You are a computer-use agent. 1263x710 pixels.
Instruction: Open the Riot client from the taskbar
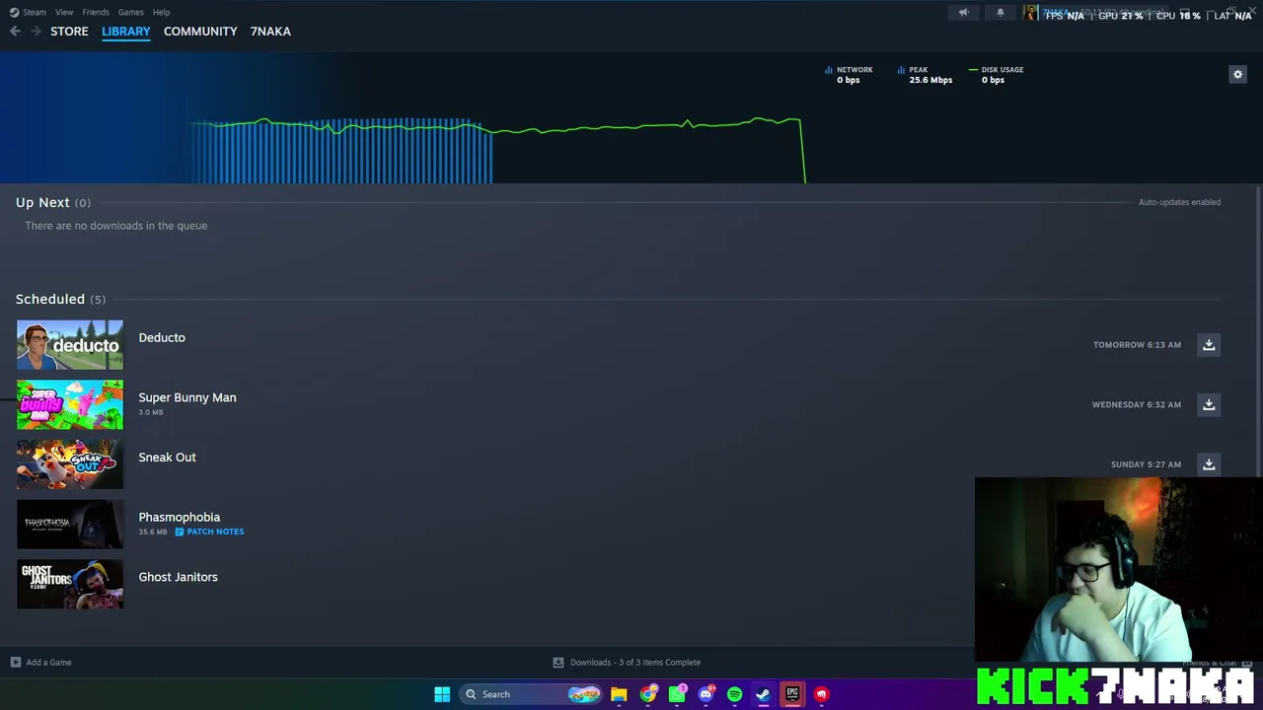tap(821, 694)
